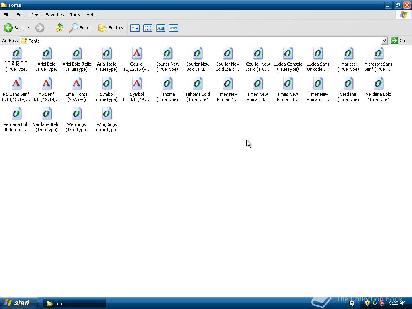This screenshot has width=412, height=309.
Task: Go up one folder level
Action: [x=59, y=28]
